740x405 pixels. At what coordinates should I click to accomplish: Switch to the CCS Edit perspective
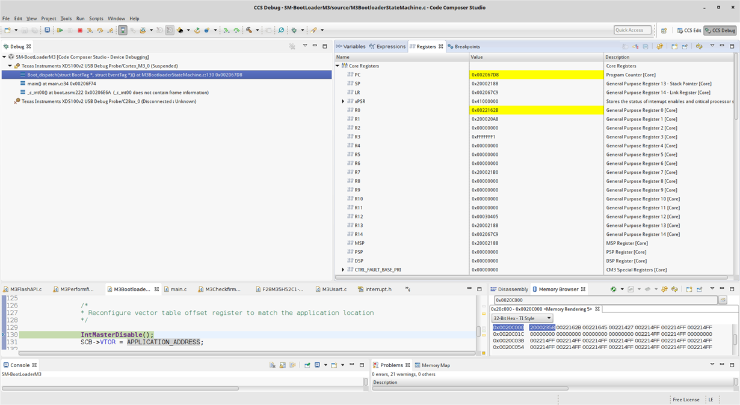[688, 30]
